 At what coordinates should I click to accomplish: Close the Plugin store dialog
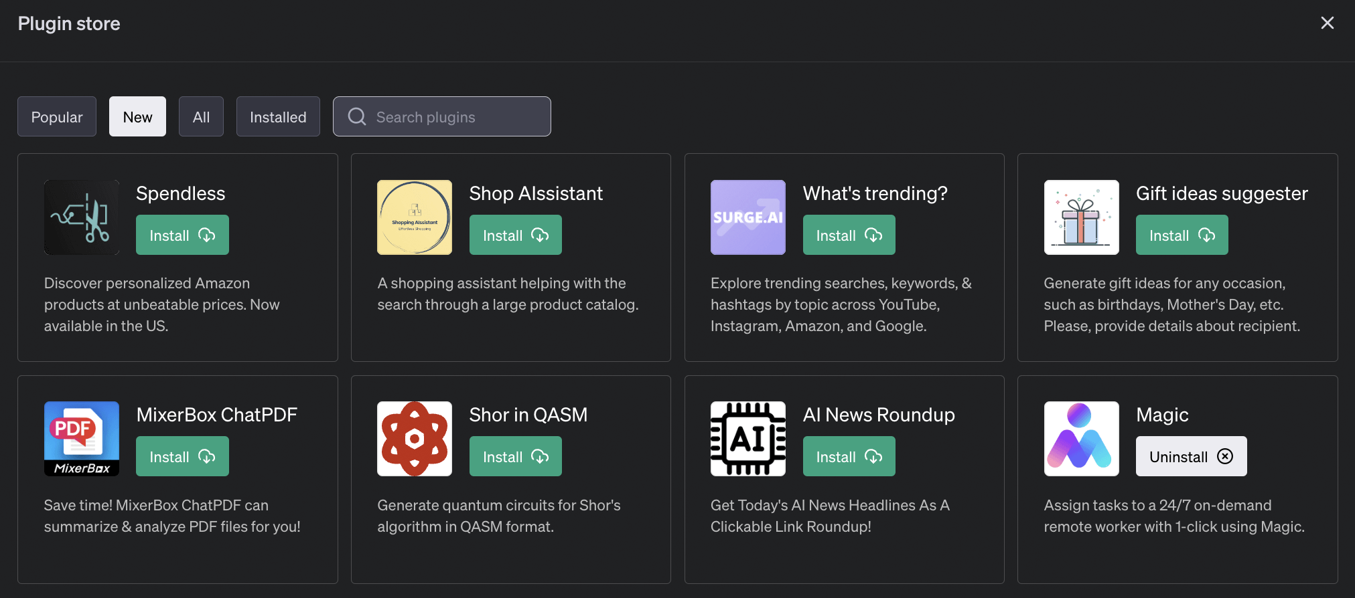[x=1327, y=23]
